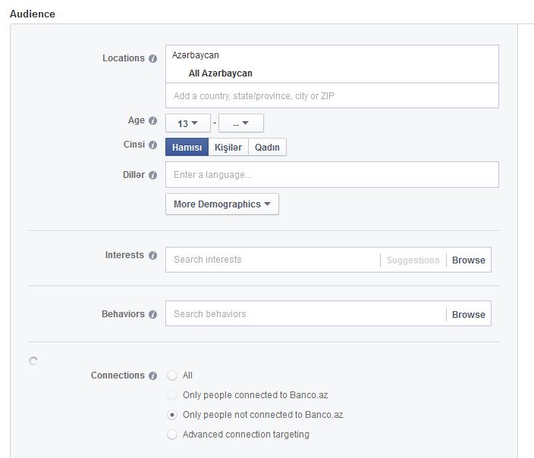Click the Dillər info icon

point(153,175)
